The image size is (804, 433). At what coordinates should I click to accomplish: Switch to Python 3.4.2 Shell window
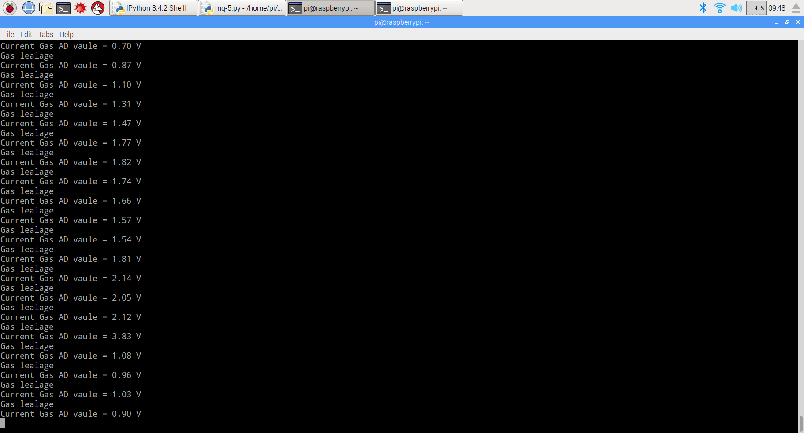pyautogui.click(x=153, y=8)
